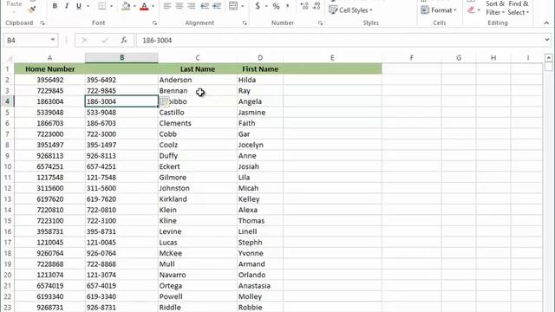The image size is (555, 312).
Task: Apply the red Font Color icon
Action: click(x=144, y=6)
